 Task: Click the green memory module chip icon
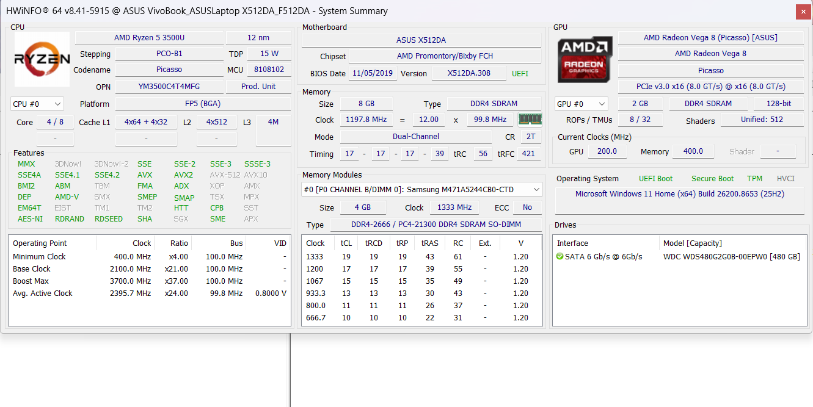(530, 119)
